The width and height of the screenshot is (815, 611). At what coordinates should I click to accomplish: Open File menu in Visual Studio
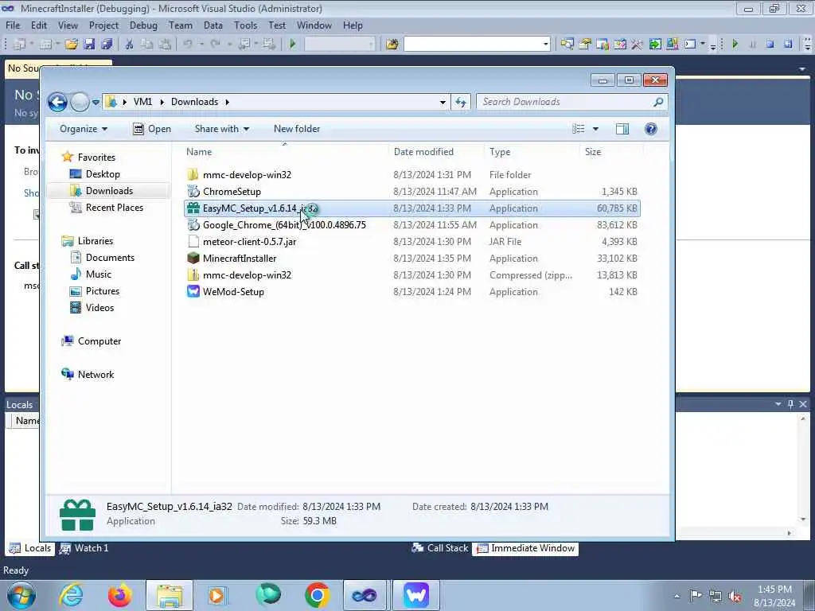13,25
